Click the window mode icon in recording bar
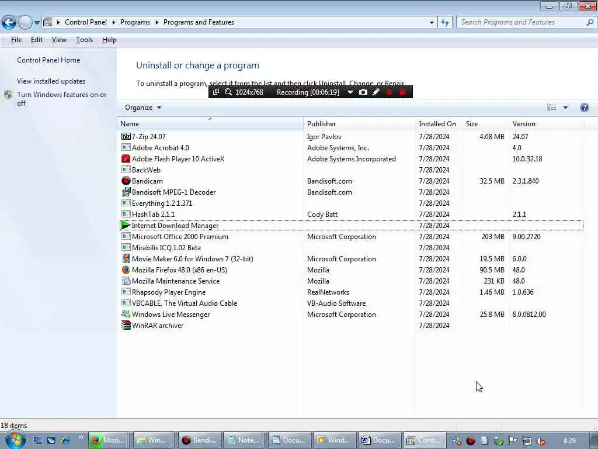This screenshot has height=449, width=598. [216, 92]
